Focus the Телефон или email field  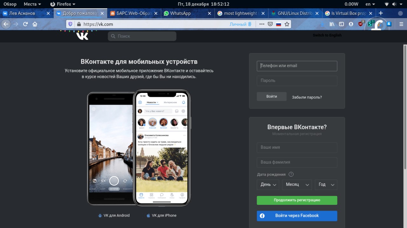[x=297, y=66]
